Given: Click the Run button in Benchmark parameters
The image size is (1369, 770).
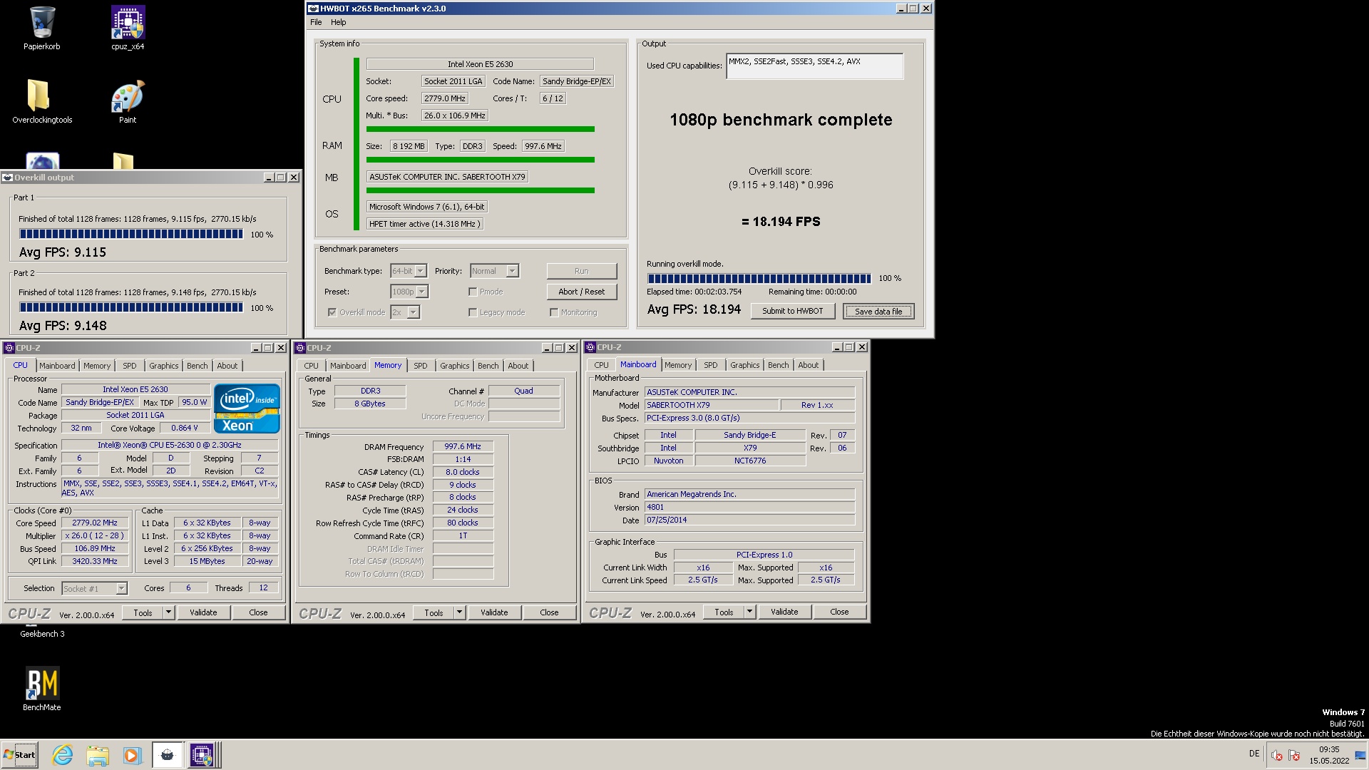Looking at the screenshot, I should click(582, 271).
